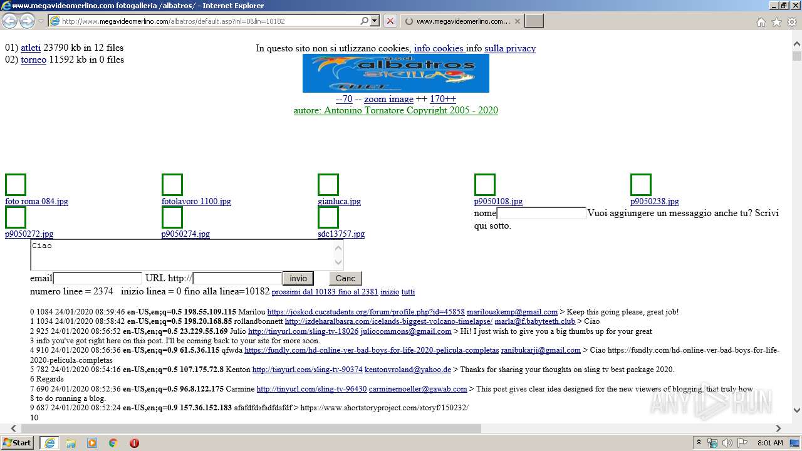This screenshot has height=451, width=802.
Task: Open the Windows Start button
Action: click(x=18, y=442)
